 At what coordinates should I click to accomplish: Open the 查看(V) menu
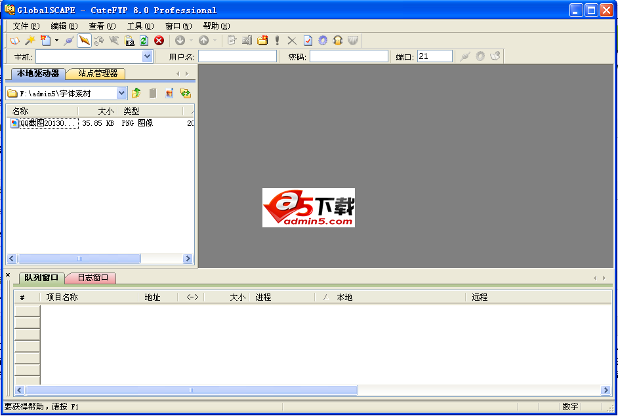102,26
